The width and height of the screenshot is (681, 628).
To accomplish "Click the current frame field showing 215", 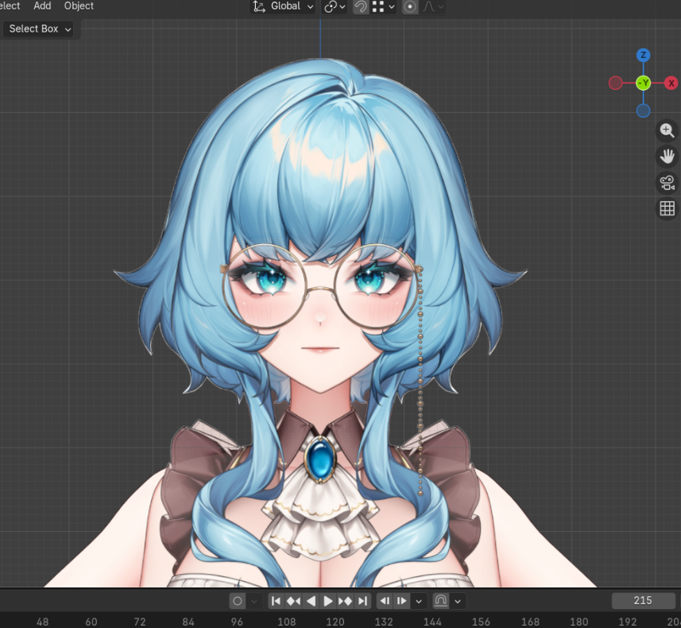I will (642, 601).
